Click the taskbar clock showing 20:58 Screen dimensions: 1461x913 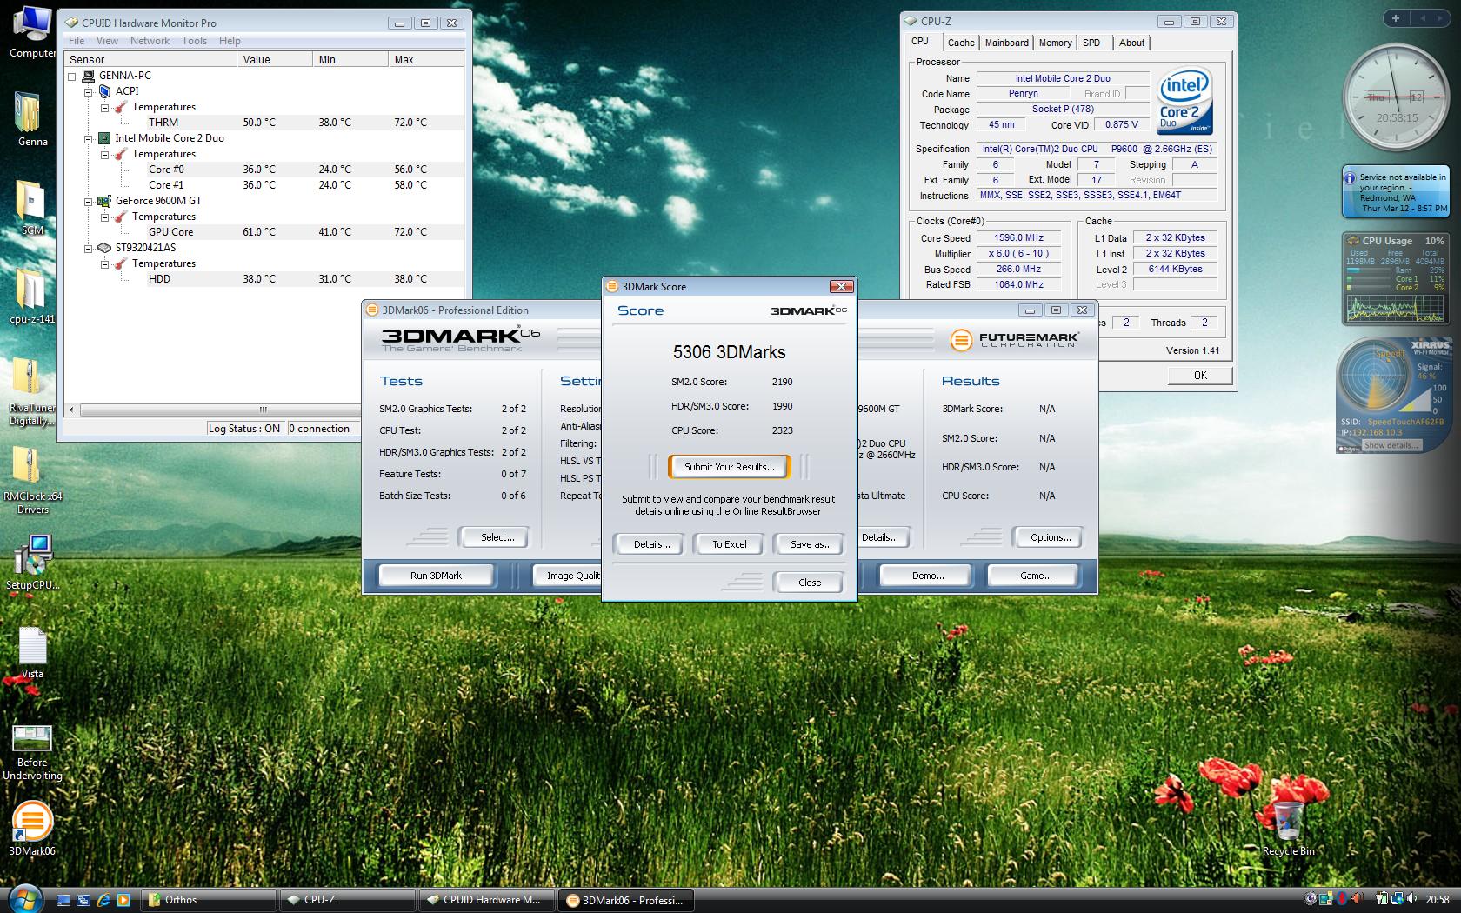point(1437,900)
